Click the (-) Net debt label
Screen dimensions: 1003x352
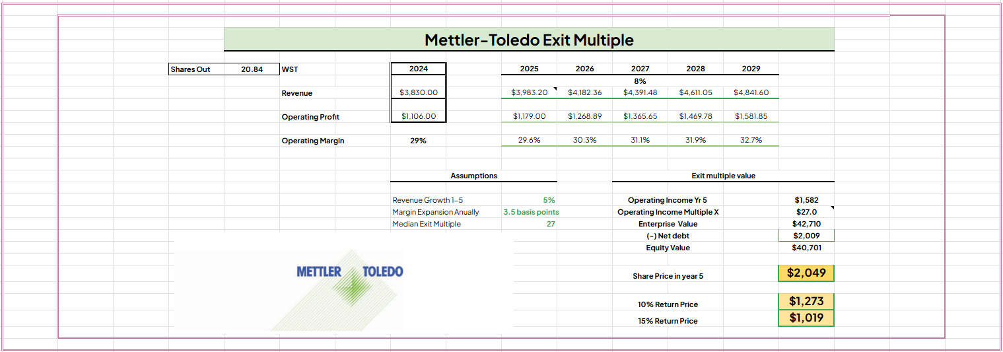pyautogui.click(x=668, y=236)
